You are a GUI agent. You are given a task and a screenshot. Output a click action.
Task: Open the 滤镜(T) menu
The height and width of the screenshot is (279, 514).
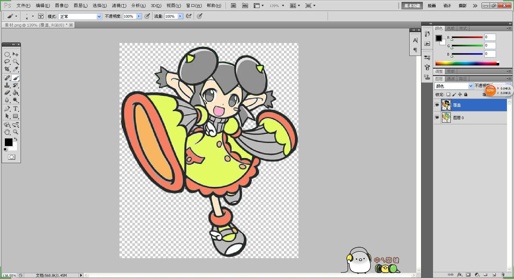(119, 5)
